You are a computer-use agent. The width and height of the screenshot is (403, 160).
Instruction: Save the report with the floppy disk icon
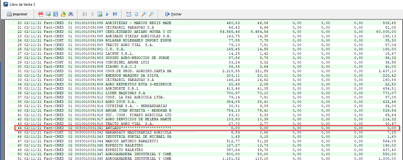(56, 14)
